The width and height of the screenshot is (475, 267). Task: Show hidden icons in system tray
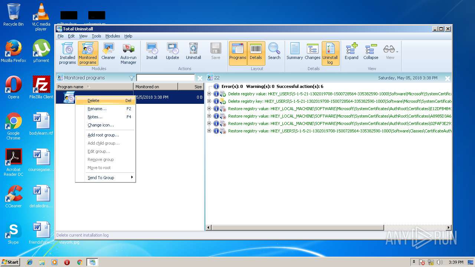[414, 262]
